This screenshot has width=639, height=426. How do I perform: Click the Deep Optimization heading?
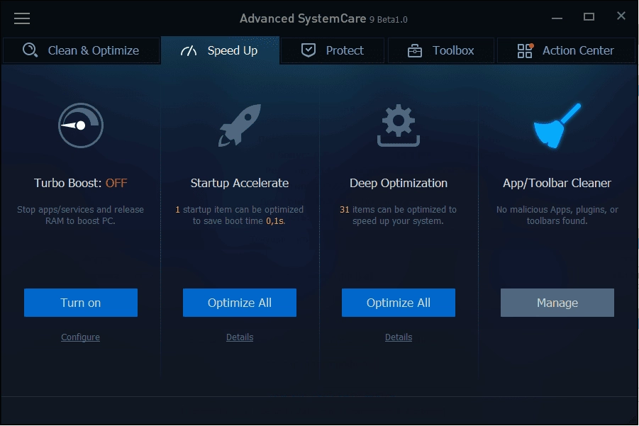pos(399,184)
